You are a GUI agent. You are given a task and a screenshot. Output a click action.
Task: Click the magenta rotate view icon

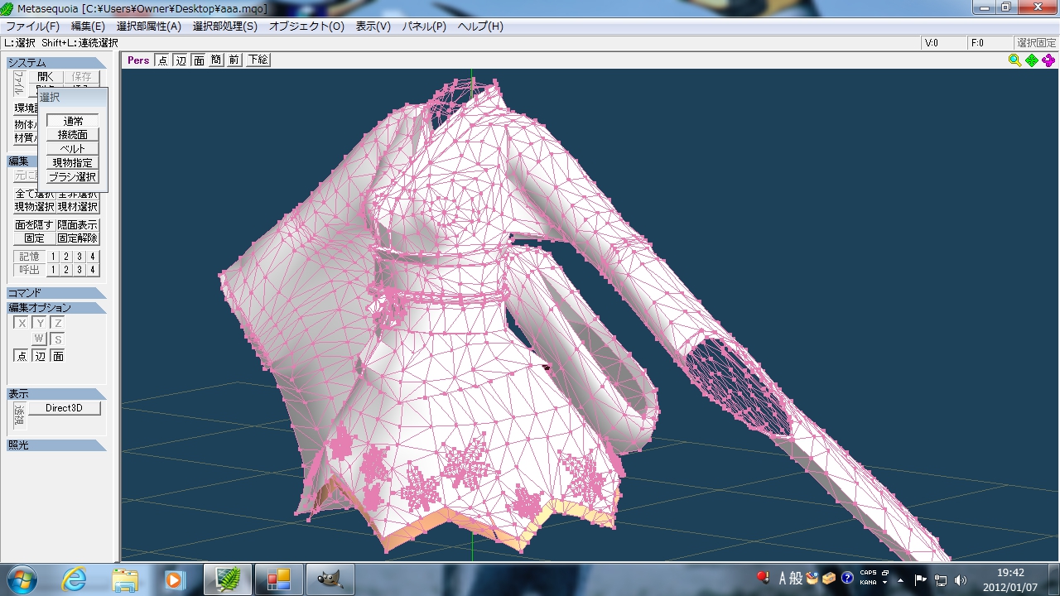[x=1048, y=60]
